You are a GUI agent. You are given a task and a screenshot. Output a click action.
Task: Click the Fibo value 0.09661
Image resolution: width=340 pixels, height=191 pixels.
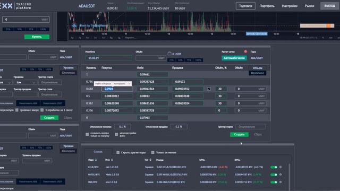point(152,74)
